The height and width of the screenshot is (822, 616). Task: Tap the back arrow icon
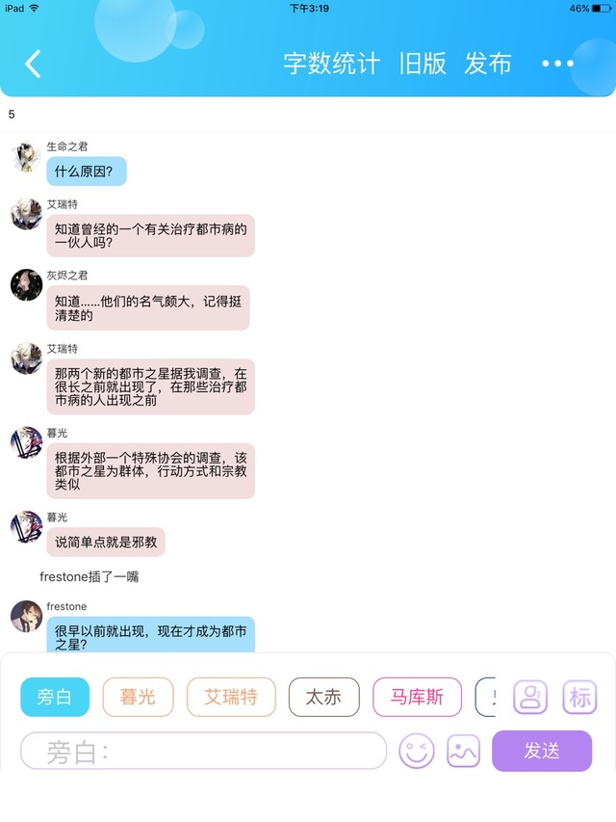(33, 64)
